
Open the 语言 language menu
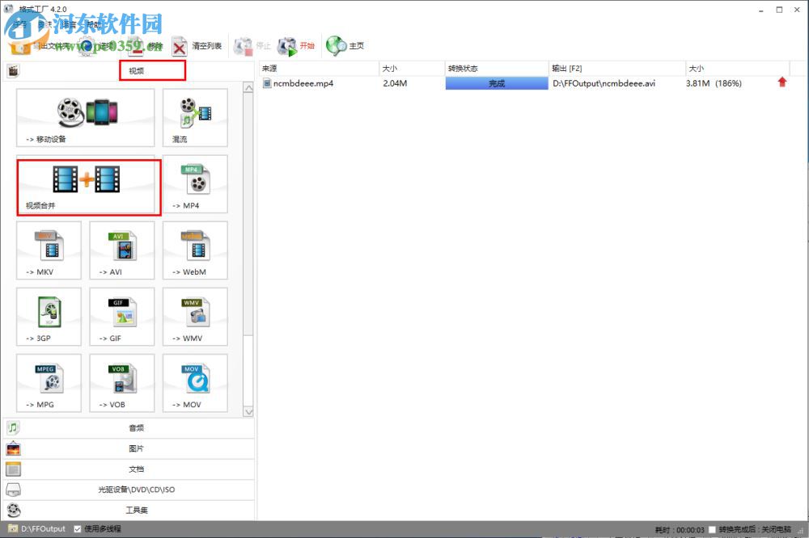[68, 24]
